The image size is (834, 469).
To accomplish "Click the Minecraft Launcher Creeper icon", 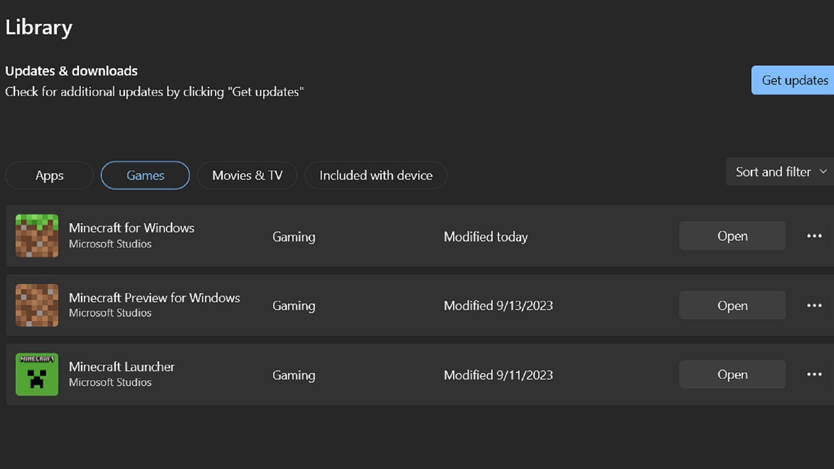I will point(37,374).
